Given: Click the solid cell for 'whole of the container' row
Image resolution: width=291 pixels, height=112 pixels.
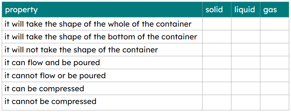Looking at the screenshot, I should (217, 24).
